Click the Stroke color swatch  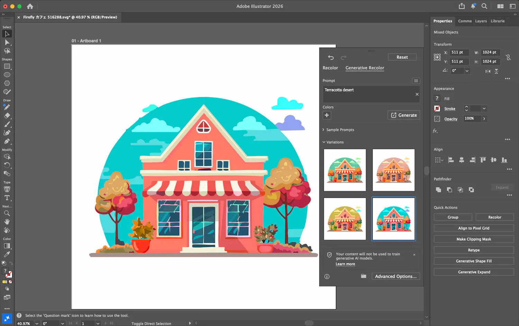(x=437, y=109)
